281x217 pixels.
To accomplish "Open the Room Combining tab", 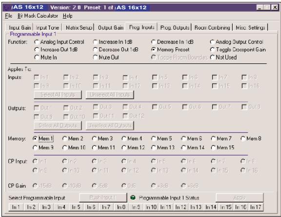I will point(212,28).
